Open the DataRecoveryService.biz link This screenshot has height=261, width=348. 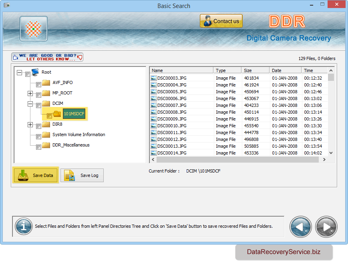(284, 252)
